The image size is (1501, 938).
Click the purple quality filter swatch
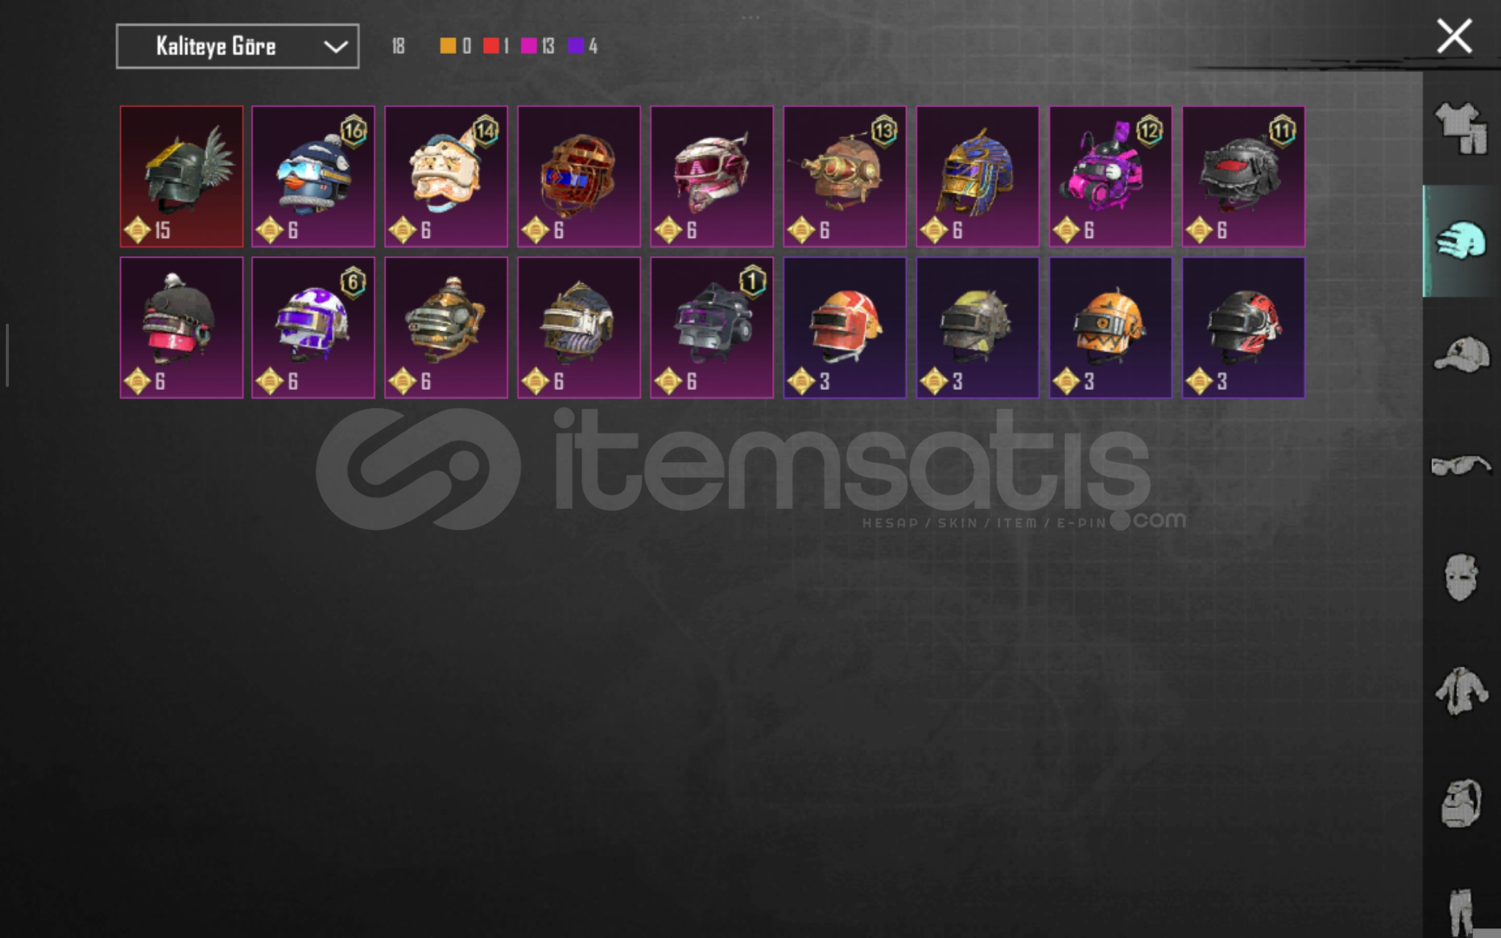(x=575, y=46)
